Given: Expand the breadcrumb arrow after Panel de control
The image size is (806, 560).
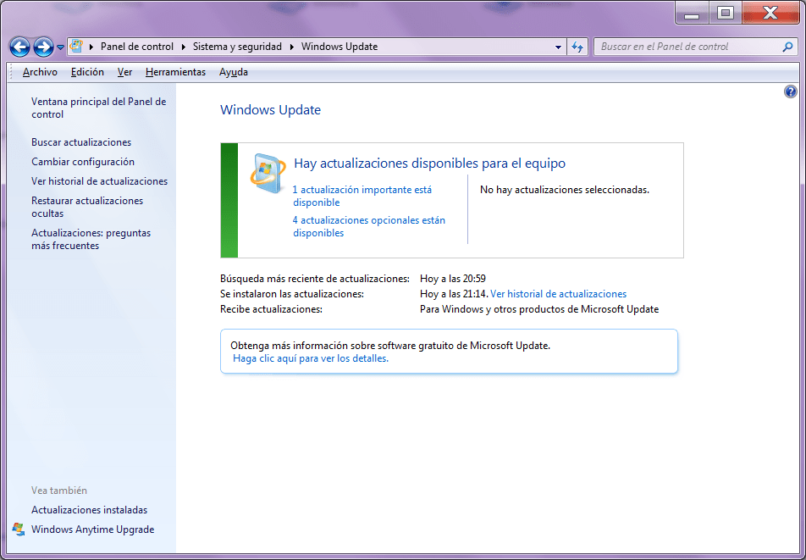Looking at the screenshot, I should pos(184,47).
